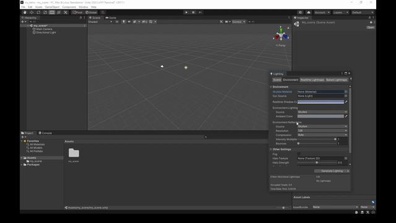The width and height of the screenshot is (396, 223).
Task: Use eyedropper for Ambient Color
Action: (x=346, y=116)
